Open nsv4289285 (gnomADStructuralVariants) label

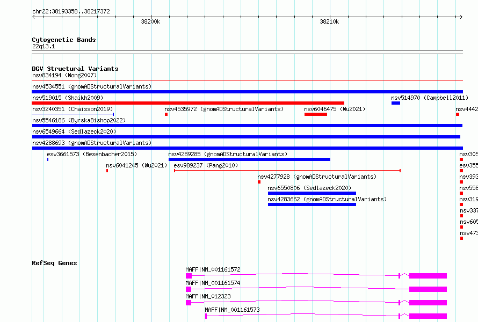point(228,154)
